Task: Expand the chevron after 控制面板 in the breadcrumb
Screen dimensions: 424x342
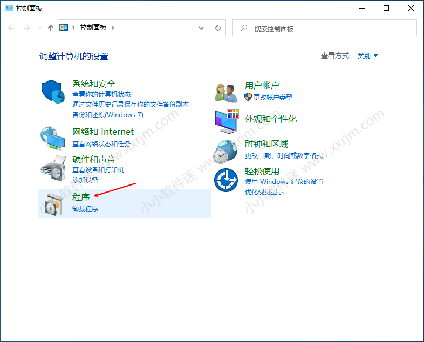Action: pyautogui.click(x=113, y=28)
